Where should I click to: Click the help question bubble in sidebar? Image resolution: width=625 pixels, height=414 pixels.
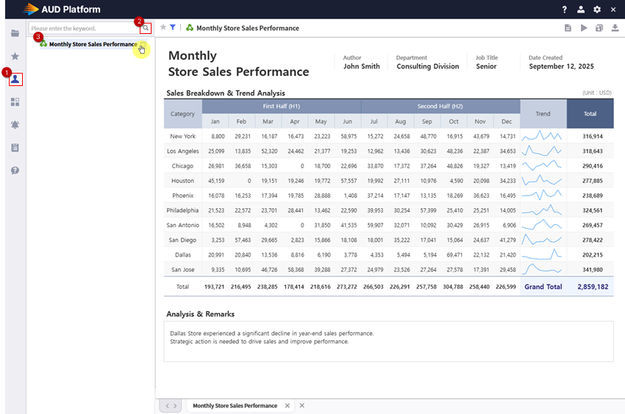coord(15,171)
